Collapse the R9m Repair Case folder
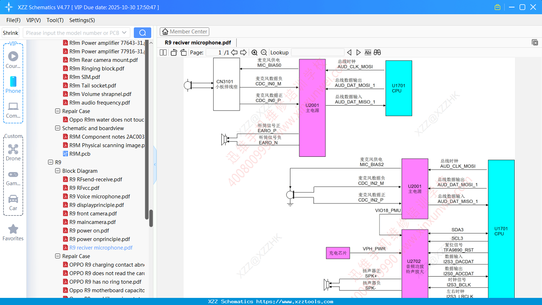 (58, 111)
